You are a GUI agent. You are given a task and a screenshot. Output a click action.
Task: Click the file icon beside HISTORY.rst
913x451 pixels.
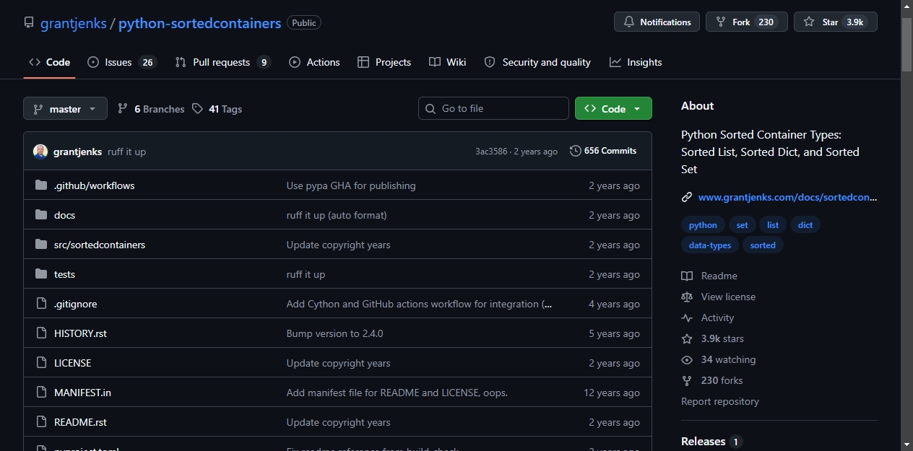point(41,333)
